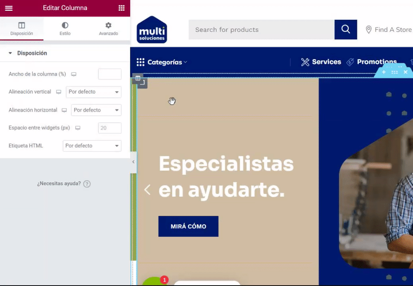Delete the section via its X icon
Image resolution: width=413 pixels, height=286 pixels.
tap(406, 72)
